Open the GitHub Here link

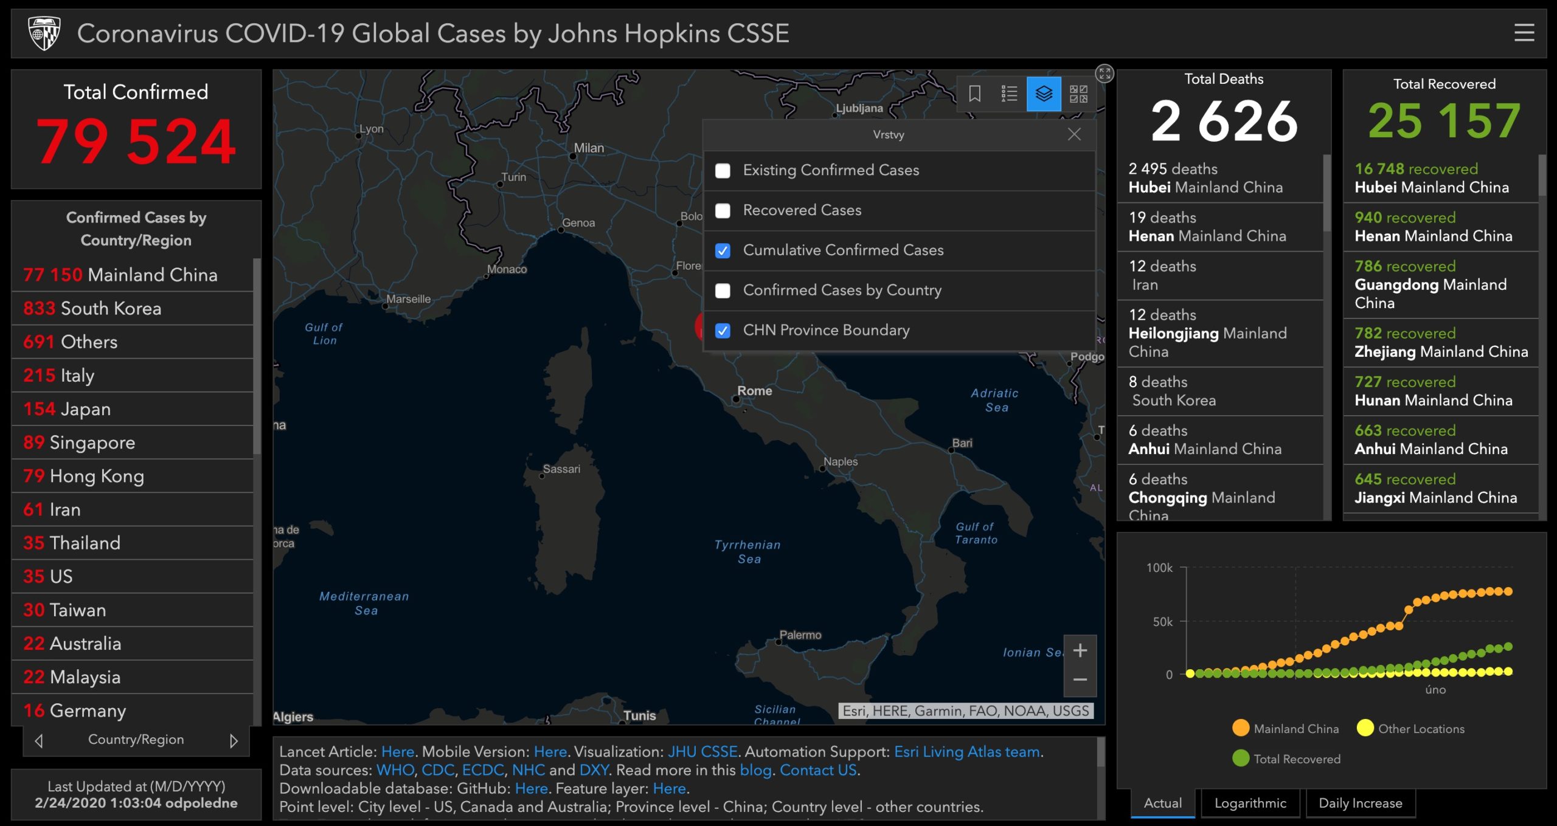click(532, 788)
